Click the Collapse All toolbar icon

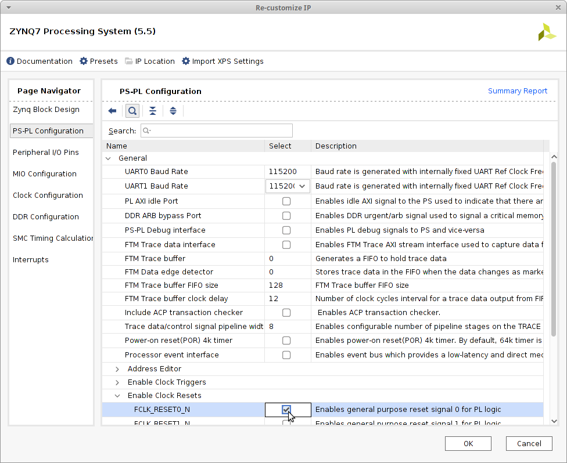click(153, 111)
